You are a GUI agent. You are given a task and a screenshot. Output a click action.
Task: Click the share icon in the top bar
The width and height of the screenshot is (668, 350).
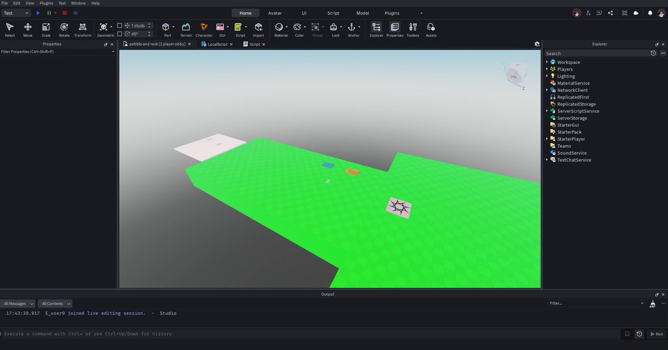click(611, 13)
